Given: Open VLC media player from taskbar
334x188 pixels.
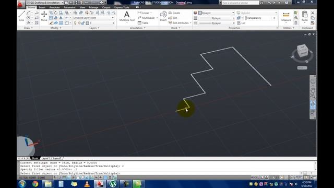Looking at the screenshot, I should (x=87, y=184).
